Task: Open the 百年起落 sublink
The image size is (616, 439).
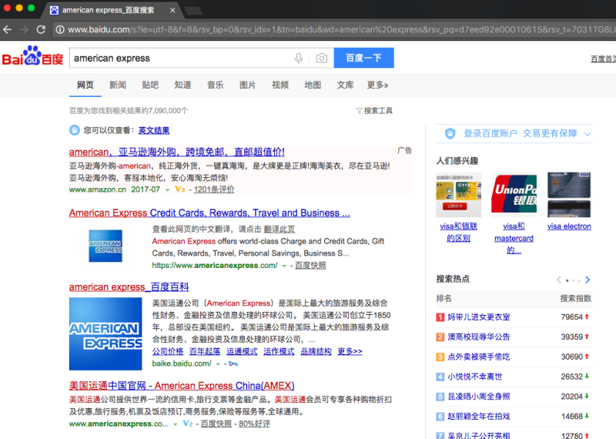Action: [x=205, y=351]
